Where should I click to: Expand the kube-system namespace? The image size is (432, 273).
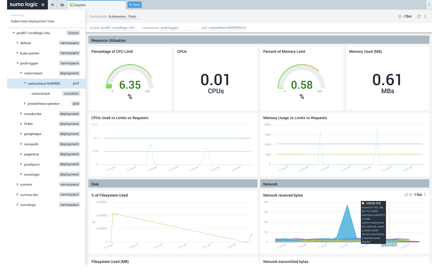(18, 53)
